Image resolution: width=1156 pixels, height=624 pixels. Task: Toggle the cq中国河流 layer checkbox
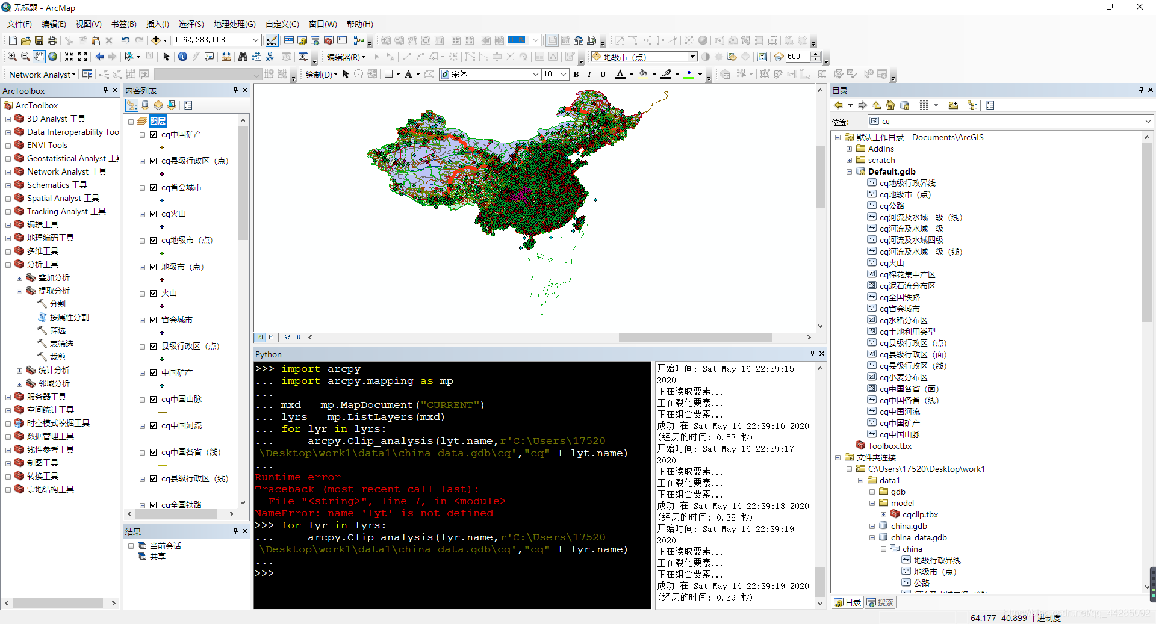click(x=154, y=426)
